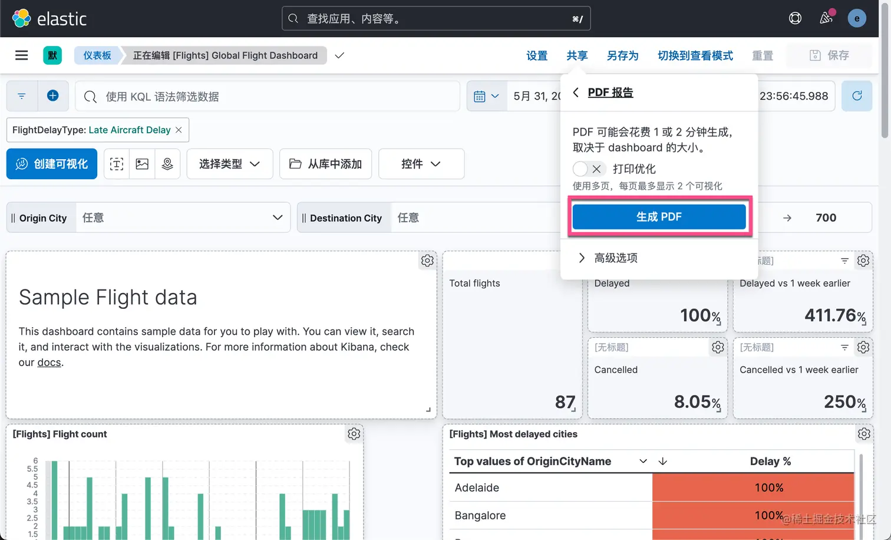Open gear options of Cancelled vs 1 week earlier
Viewport: 891px width, 540px height.
863,347
